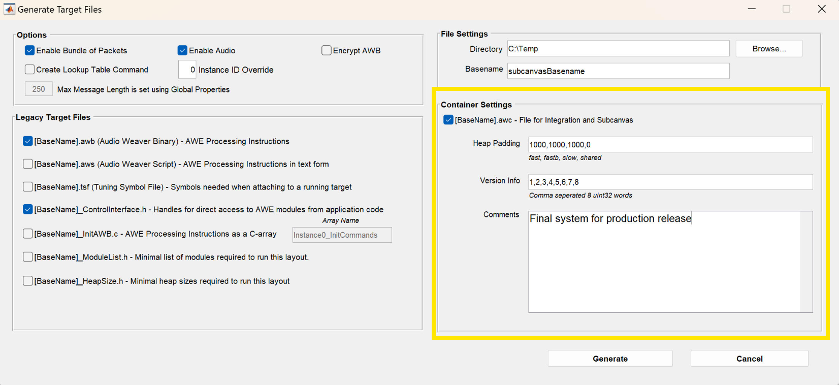Uncheck the Enable Audio option

182,51
